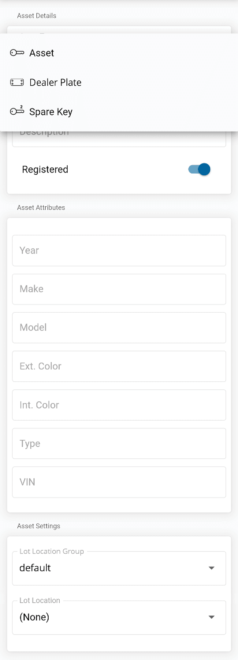This screenshot has width=238, height=660.
Task: Enter the VIN field
Action: (119, 482)
